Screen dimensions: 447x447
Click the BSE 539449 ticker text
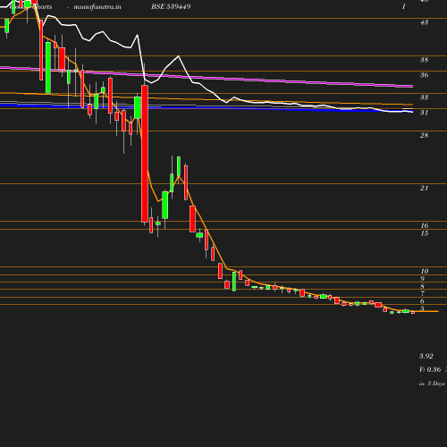click(171, 6)
